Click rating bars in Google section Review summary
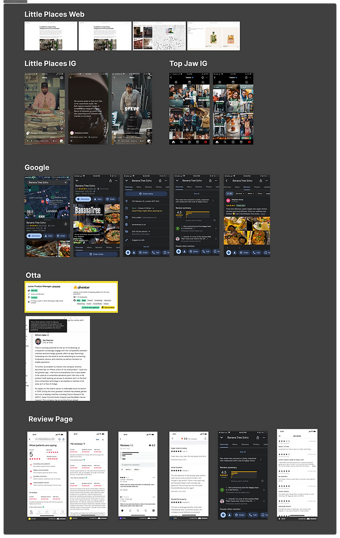340x538 pixels. click(x=198, y=215)
